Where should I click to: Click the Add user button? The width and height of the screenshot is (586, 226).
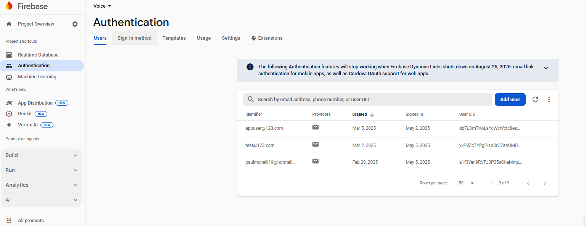tap(510, 99)
